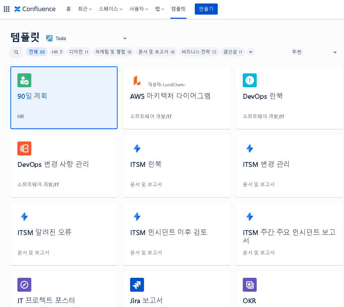Screen dimensions: 344x307
Task: Expand the 최근 dropdown menu
Action: point(85,9)
